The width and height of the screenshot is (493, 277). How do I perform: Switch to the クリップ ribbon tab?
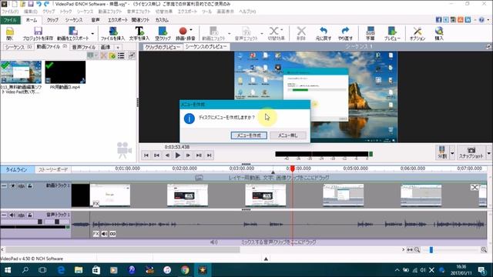click(x=52, y=20)
